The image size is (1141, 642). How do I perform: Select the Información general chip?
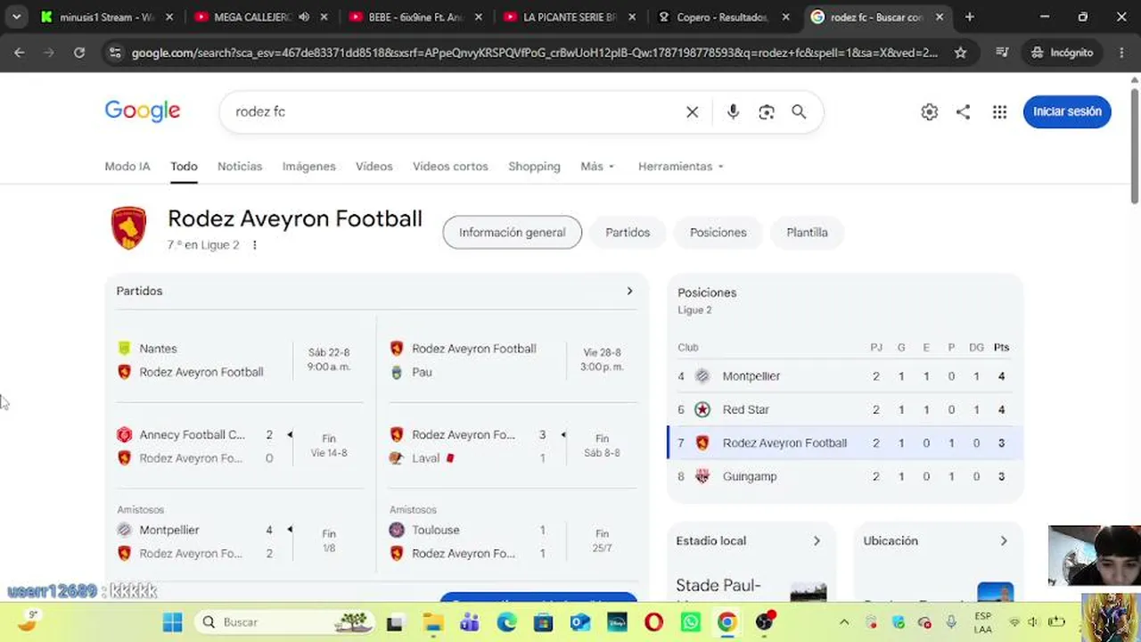pos(513,233)
